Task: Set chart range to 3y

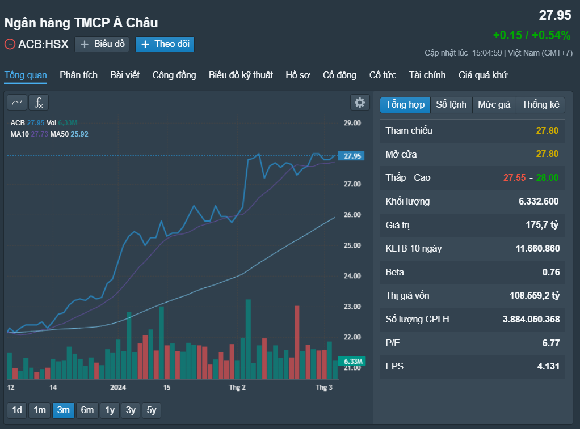Action: click(x=131, y=410)
